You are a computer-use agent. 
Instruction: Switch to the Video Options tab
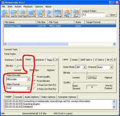pyautogui.click(x=48, y=97)
